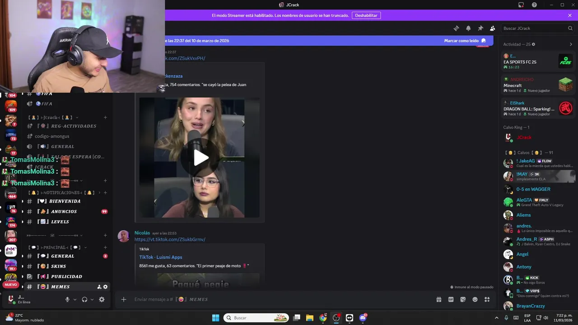Screen dimensions: 578x325
Task: Dismiss the streamer mode banner
Action: 570,15
